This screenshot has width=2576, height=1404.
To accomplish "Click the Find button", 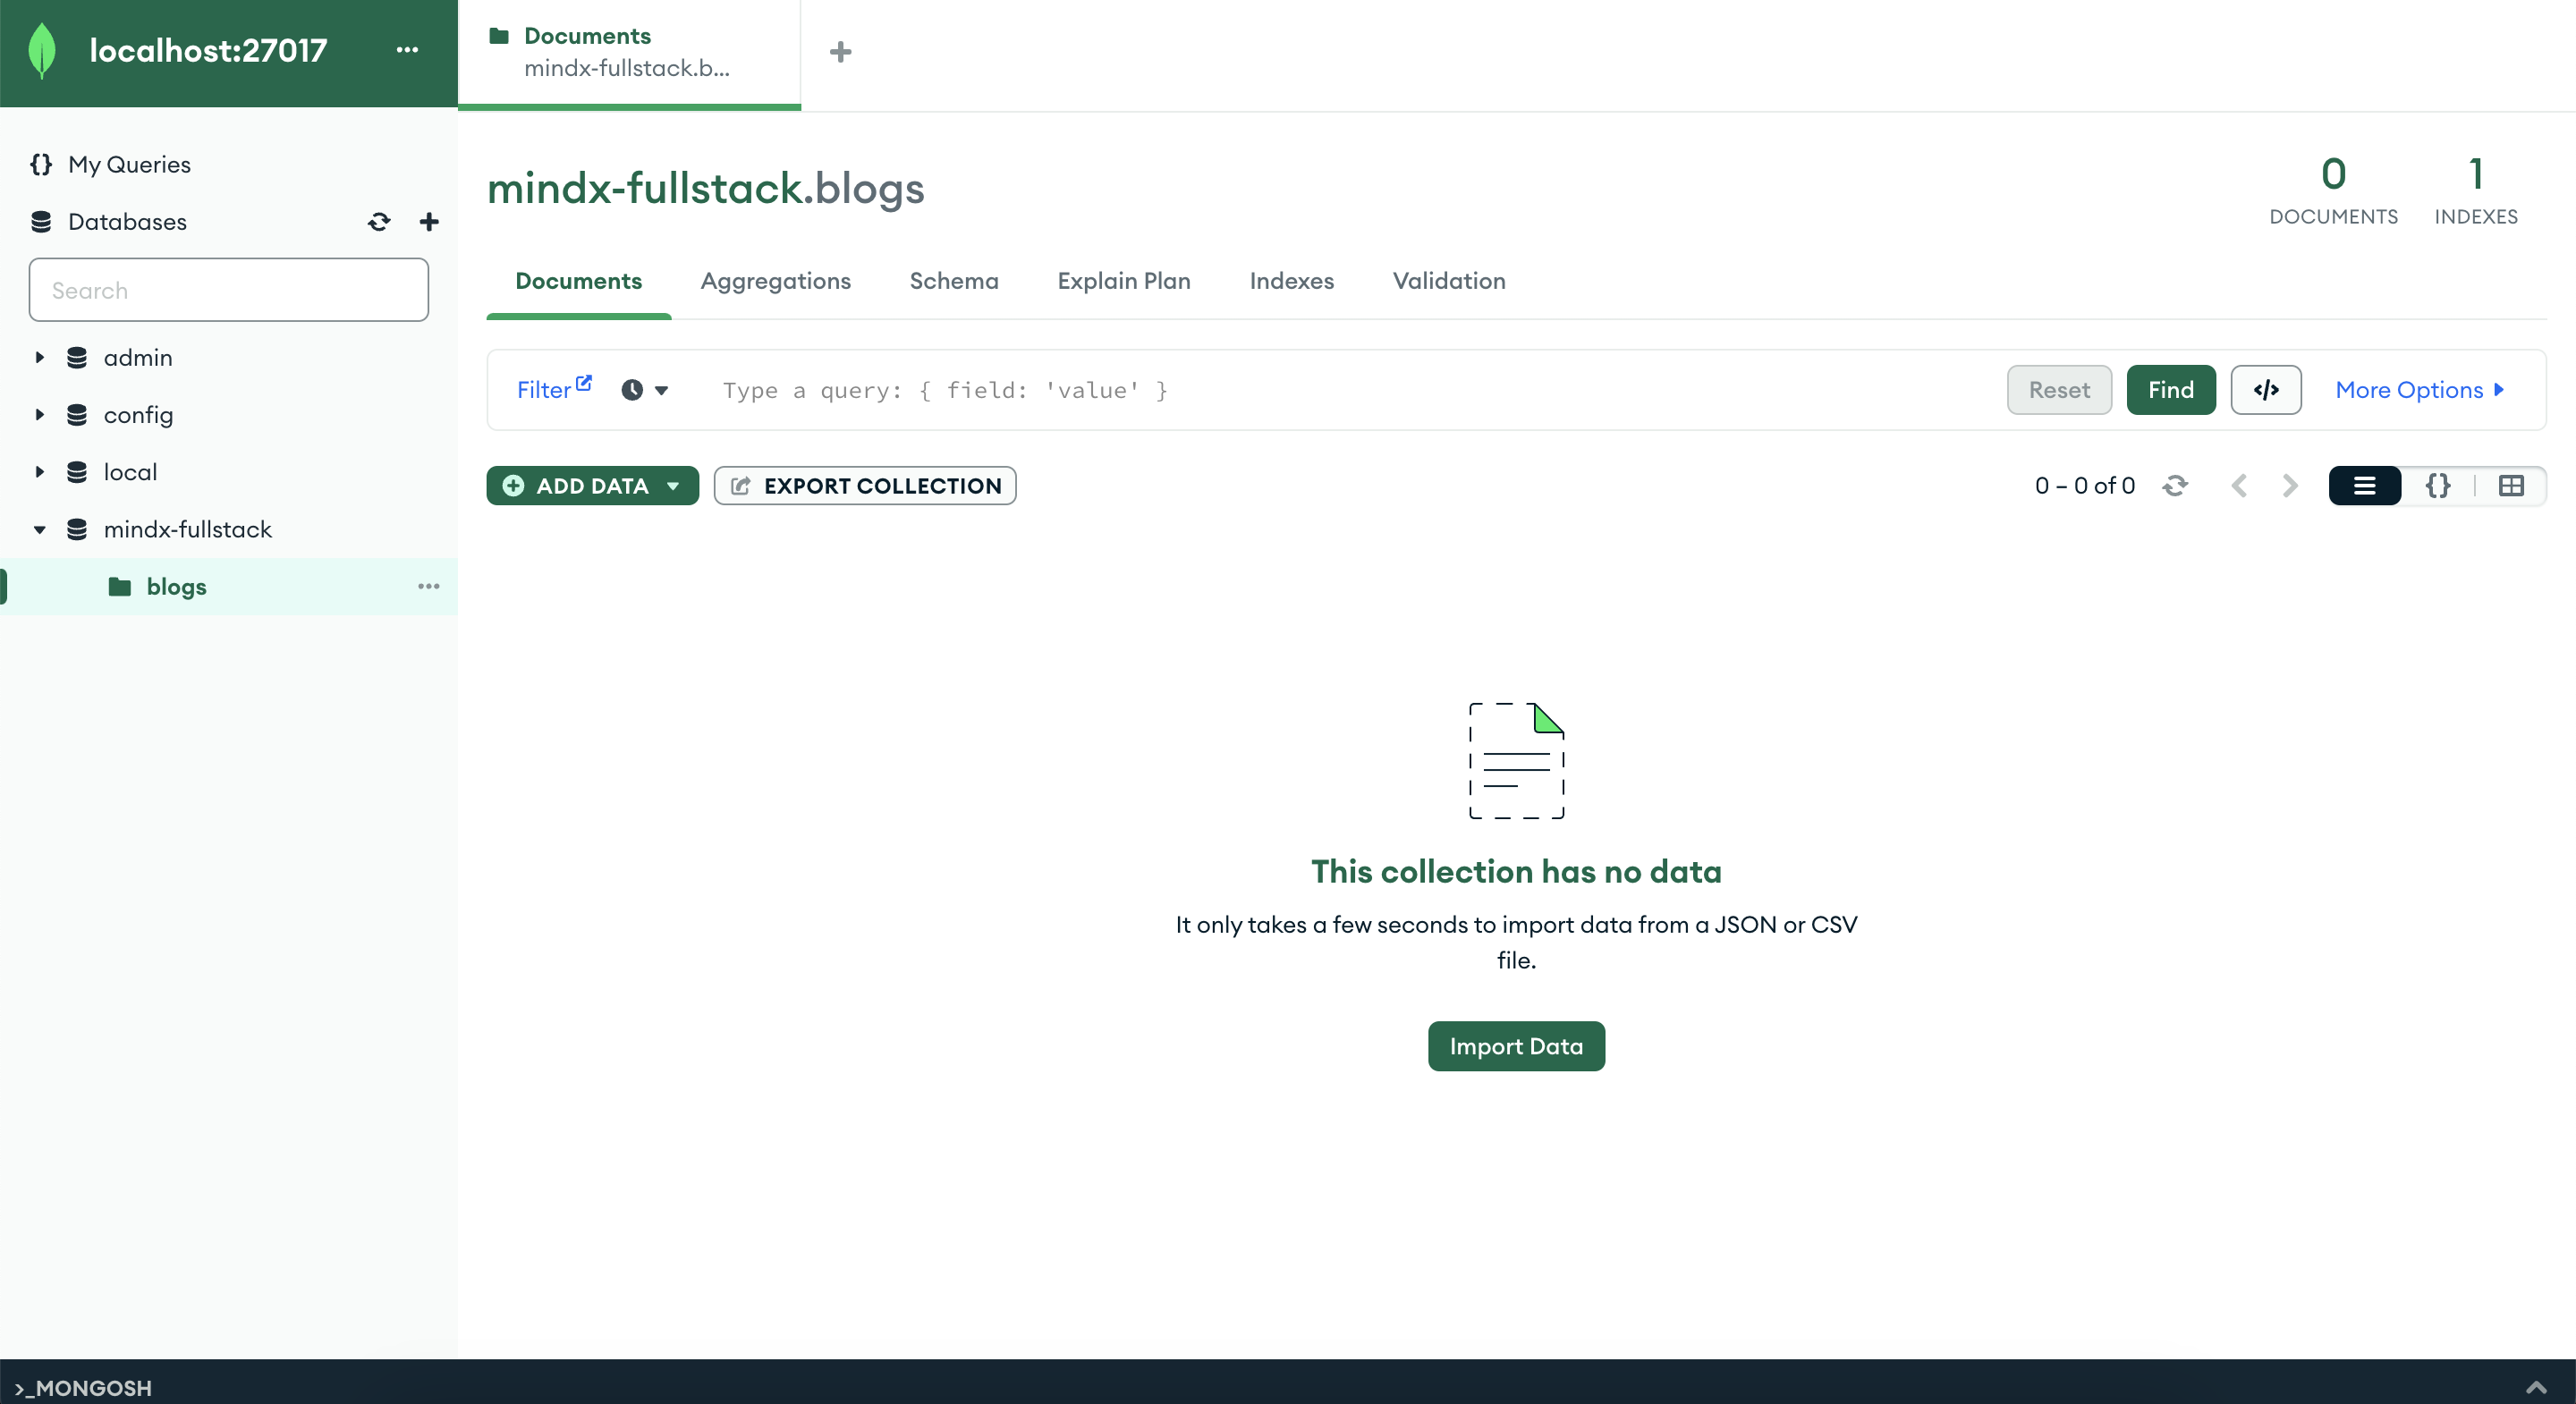I will [x=2170, y=390].
